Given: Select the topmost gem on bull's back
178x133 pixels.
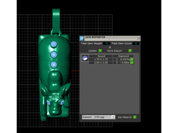Looking at the screenshot, I should click(x=54, y=44).
